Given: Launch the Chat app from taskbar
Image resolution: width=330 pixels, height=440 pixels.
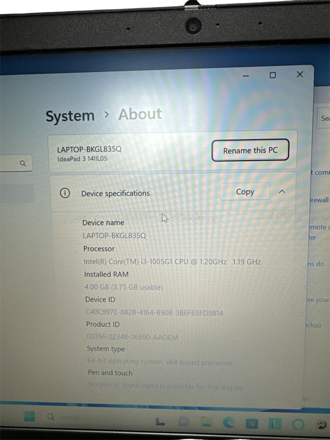Looking at the screenshot, I should tap(184, 421).
